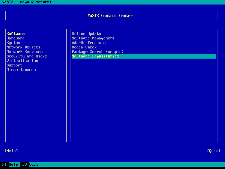Select the Miscellaneous category

pos(21,70)
